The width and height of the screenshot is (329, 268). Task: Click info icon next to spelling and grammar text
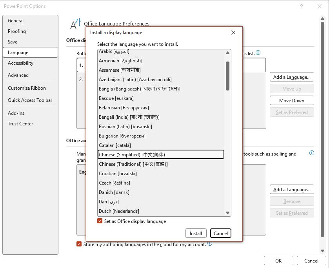pos(312,153)
